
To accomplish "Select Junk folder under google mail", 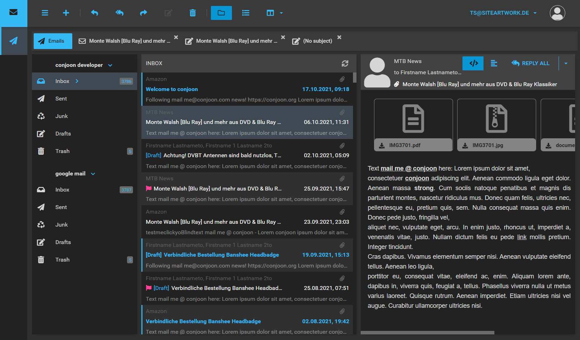I will (61, 225).
